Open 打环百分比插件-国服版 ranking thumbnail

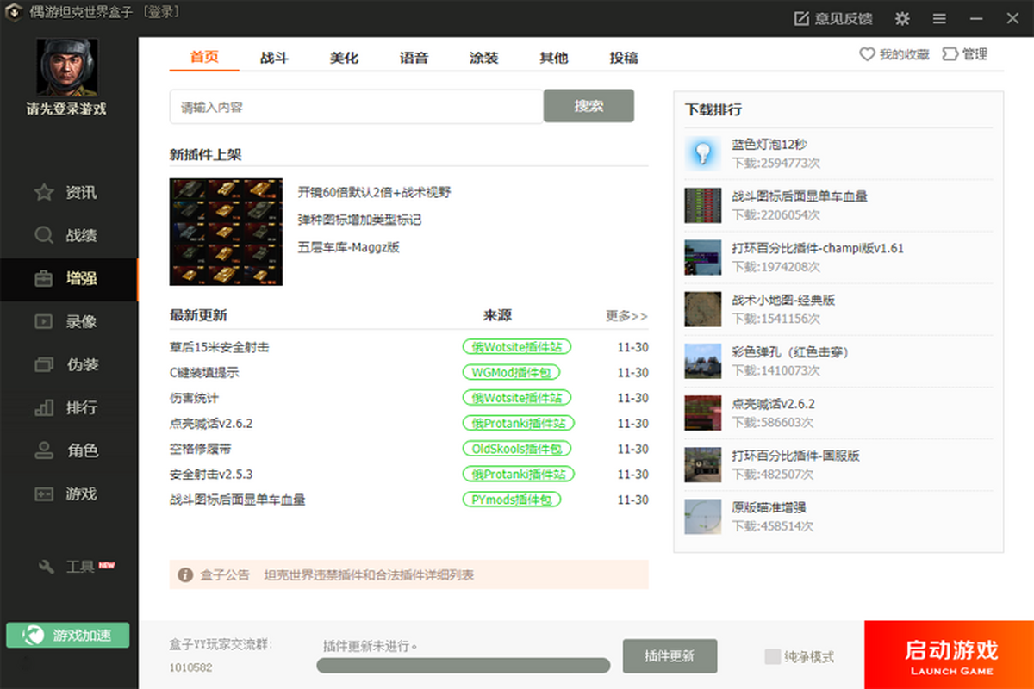(702, 464)
